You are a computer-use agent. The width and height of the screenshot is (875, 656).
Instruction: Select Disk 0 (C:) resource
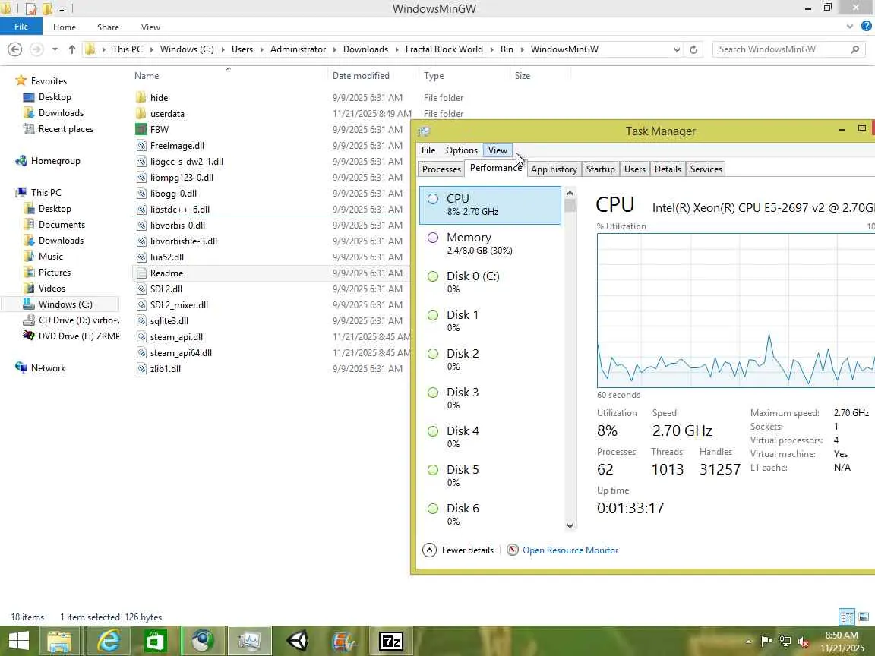(490, 282)
